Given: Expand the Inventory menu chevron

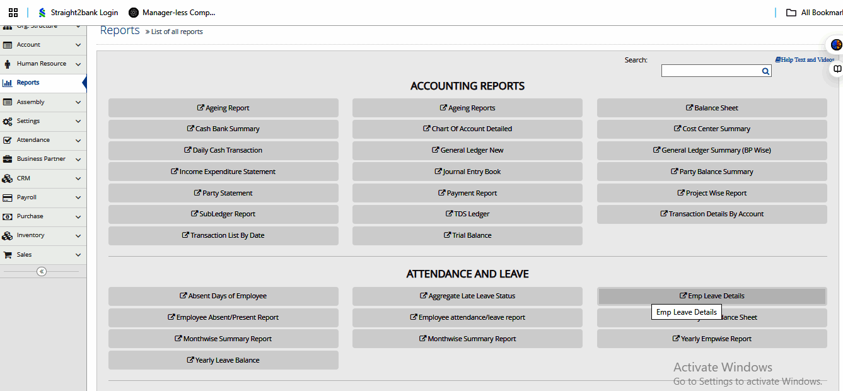Looking at the screenshot, I should tap(78, 236).
